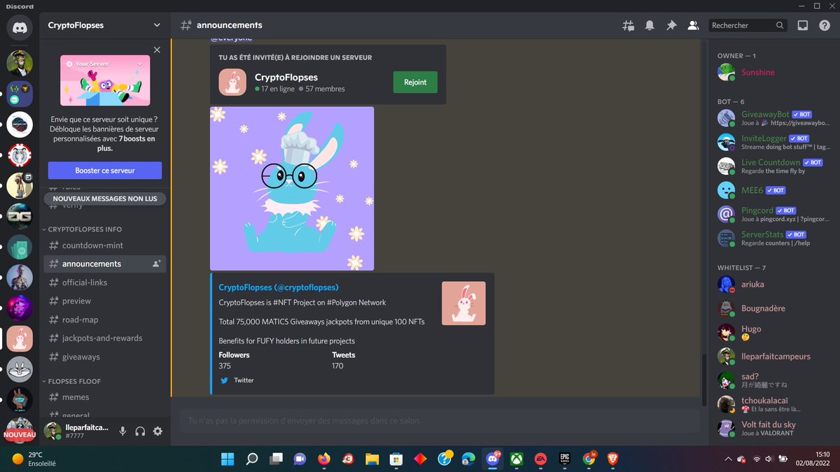
Task: Open Discord home direct messages icon
Action: point(20,28)
